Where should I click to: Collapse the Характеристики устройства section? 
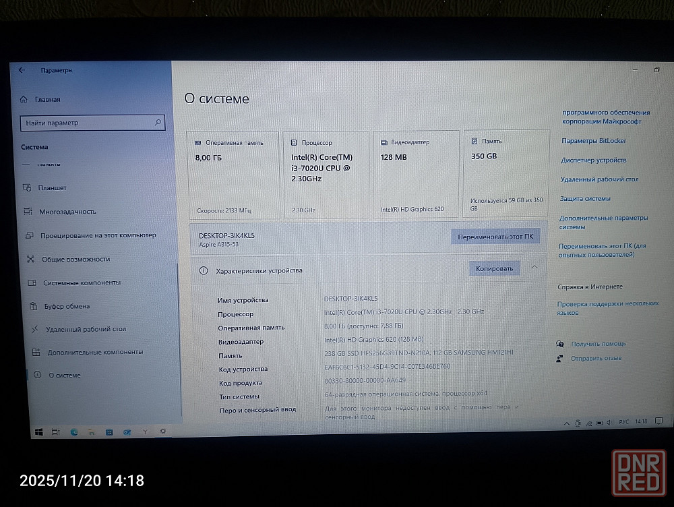pos(534,268)
